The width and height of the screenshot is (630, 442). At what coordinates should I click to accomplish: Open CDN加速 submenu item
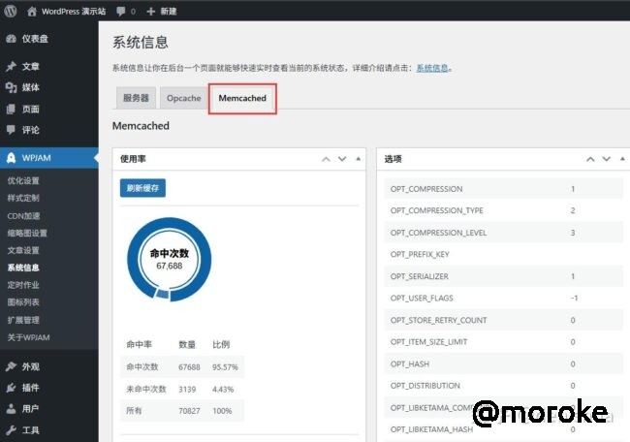pos(23,216)
